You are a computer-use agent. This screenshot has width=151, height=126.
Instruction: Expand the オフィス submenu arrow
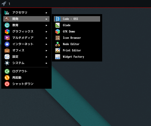click(x=46, y=50)
